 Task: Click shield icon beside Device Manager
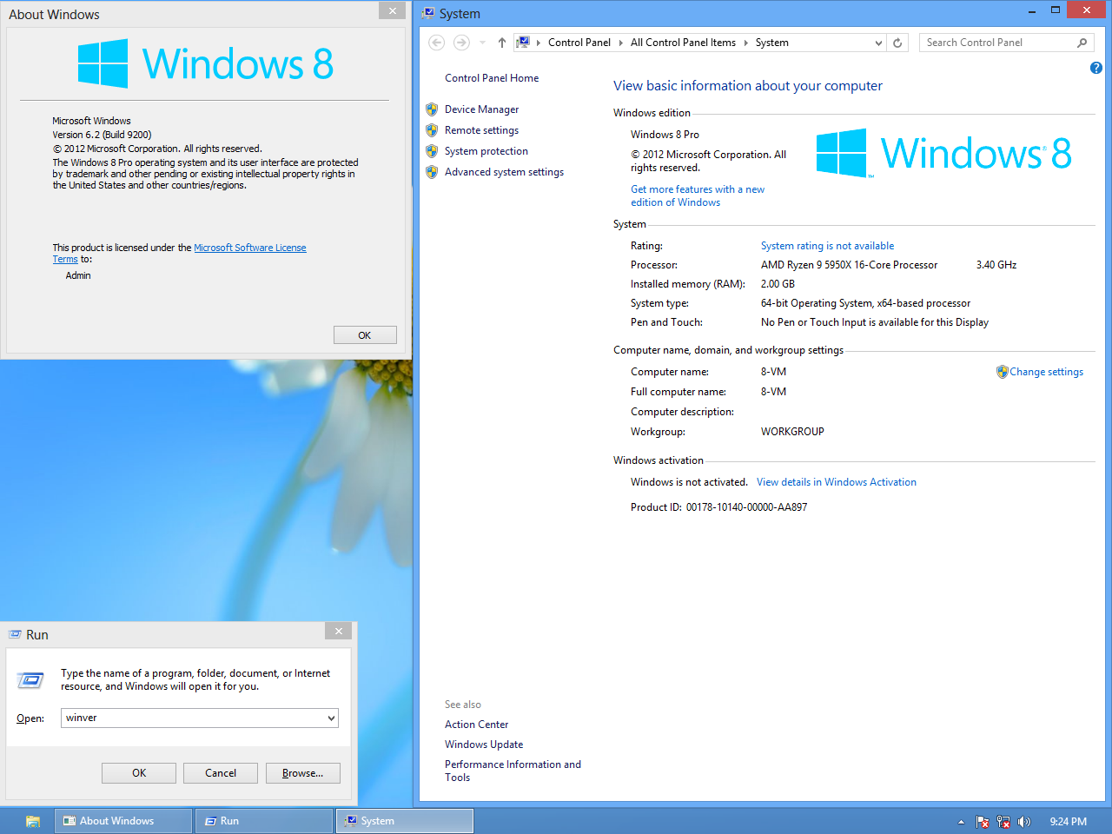(x=432, y=109)
